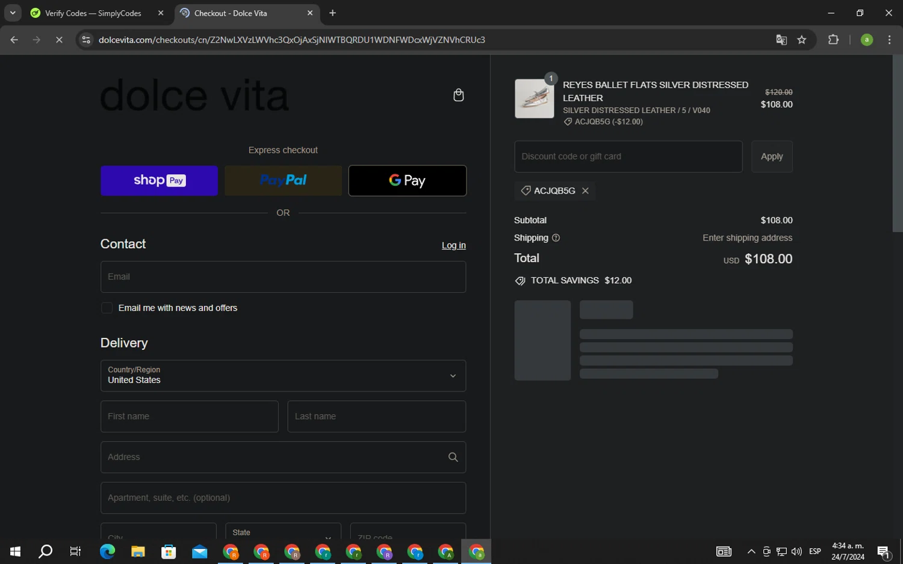The image size is (903, 564).
Task: Focus the Last name field
Action: click(377, 416)
